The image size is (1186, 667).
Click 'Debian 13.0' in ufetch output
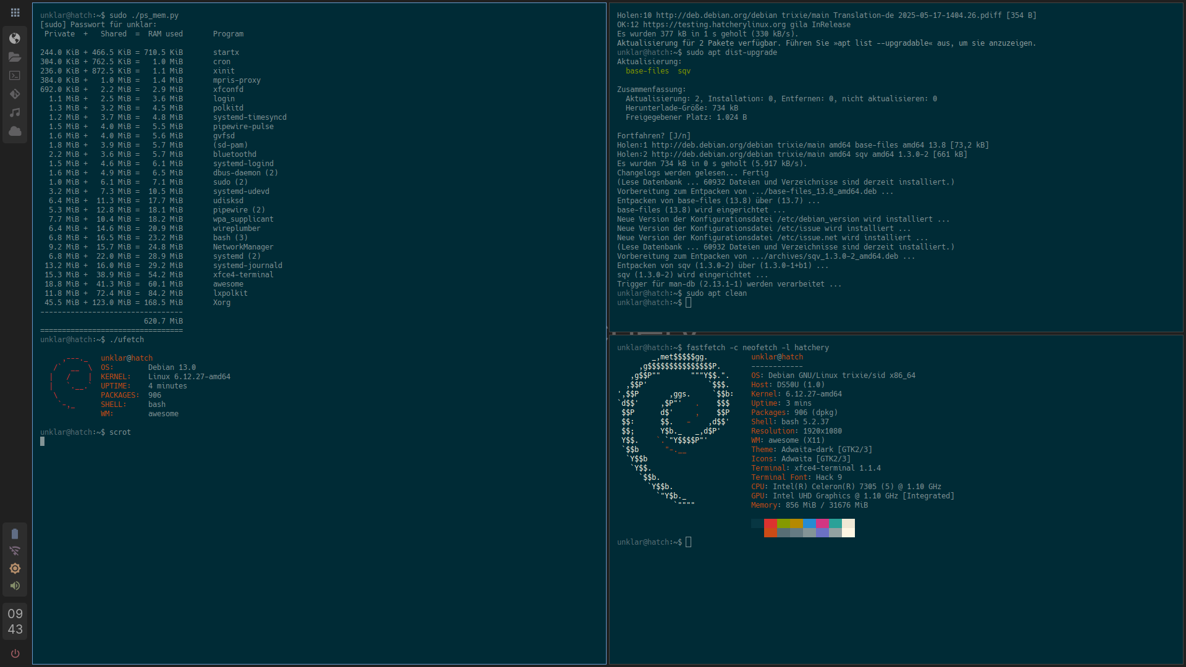click(172, 367)
